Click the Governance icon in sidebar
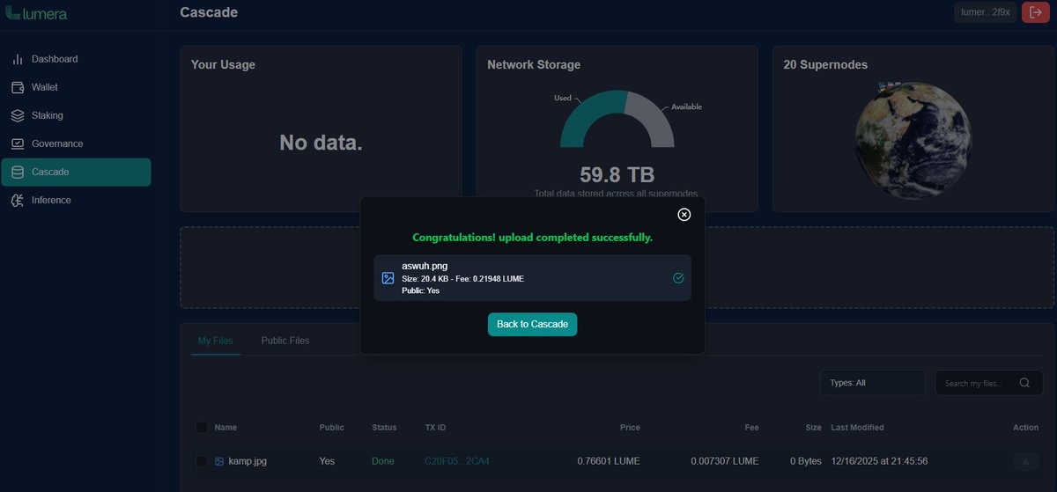 coord(17,143)
